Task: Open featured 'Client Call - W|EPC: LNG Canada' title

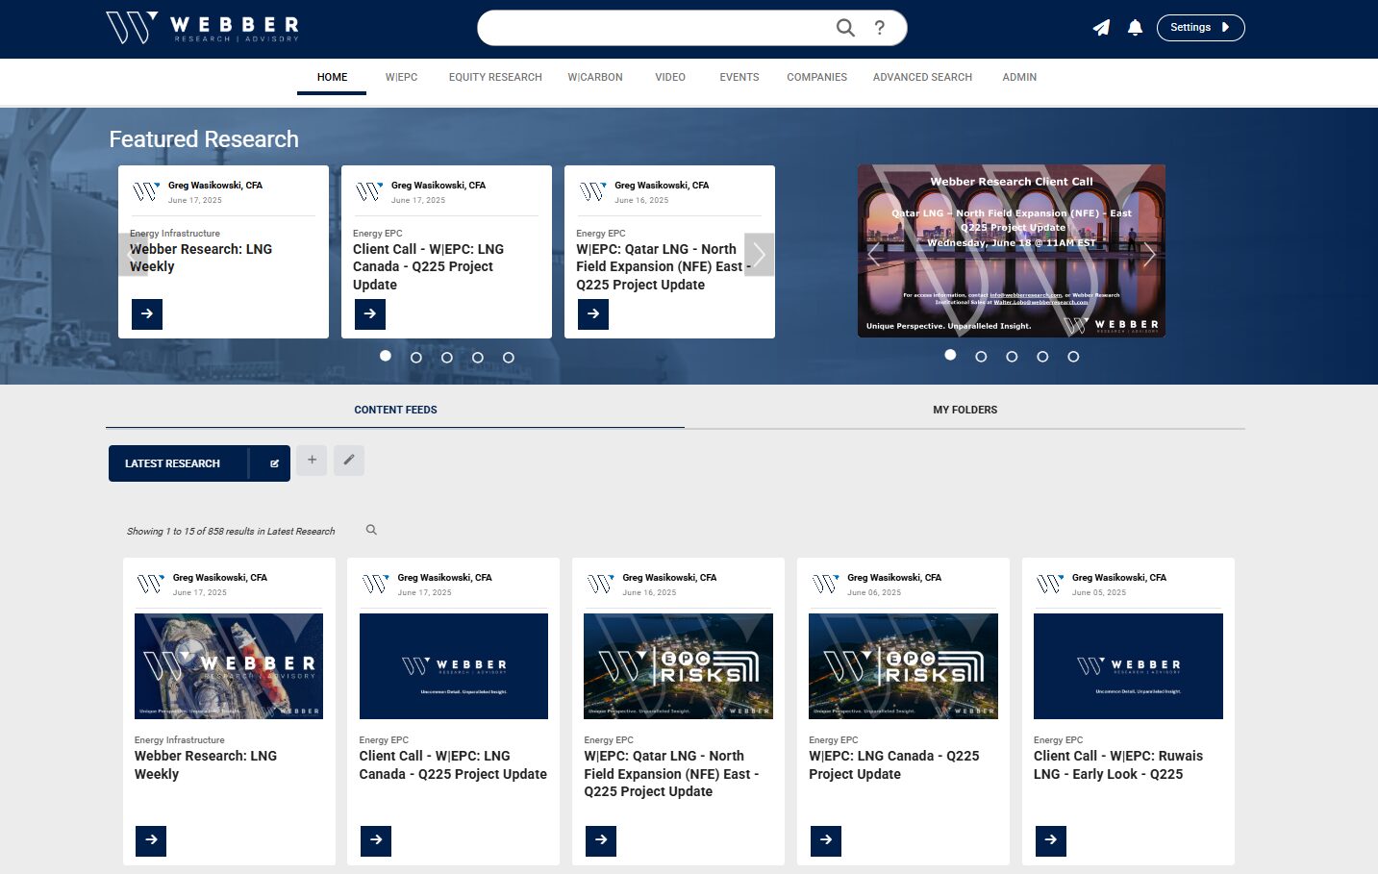Action: pos(429,266)
